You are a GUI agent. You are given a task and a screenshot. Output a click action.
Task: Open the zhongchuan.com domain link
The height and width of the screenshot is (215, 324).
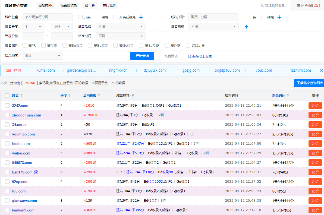coord(26,115)
